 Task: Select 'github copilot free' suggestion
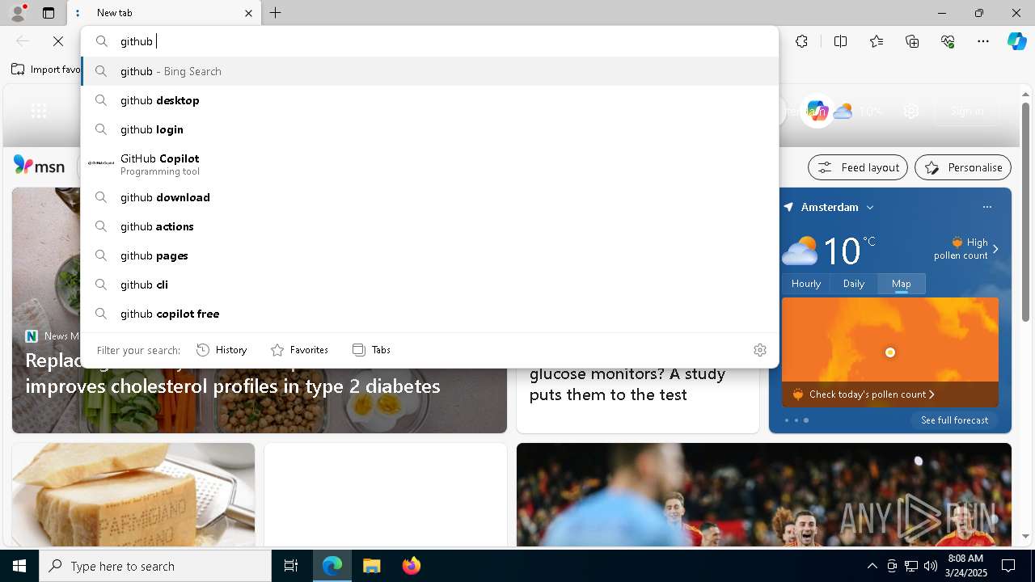(430, 314)
